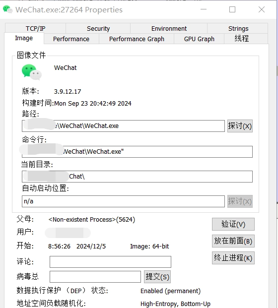The image size is (278, 308).
Task: Minimize the Properties window
Action: [204, 9]
